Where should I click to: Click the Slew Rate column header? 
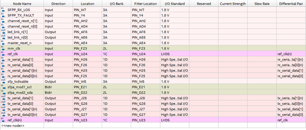[x=262, y=4]
